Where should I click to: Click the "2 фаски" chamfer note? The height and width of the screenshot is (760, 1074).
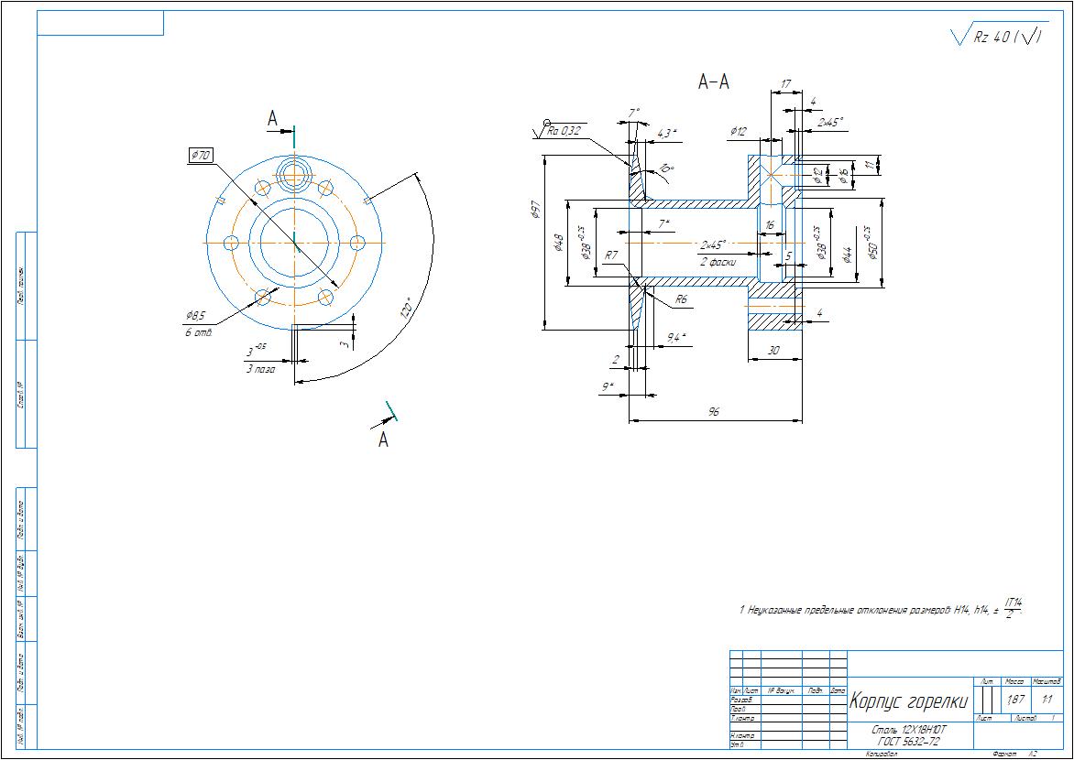(x=717, y=261)
